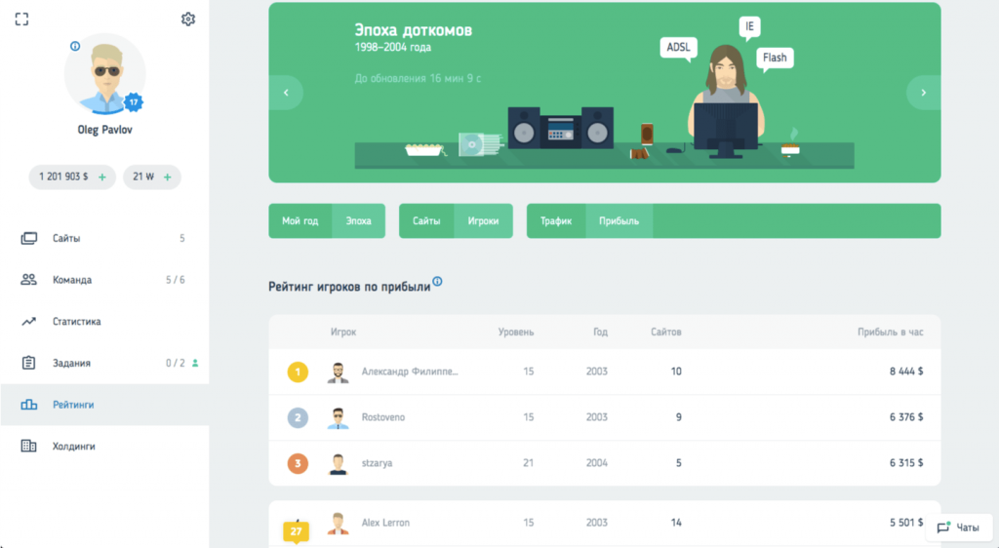The image size is (999, 548).
Task: Switch rating to Сайты
Action: tap(426, 220)
